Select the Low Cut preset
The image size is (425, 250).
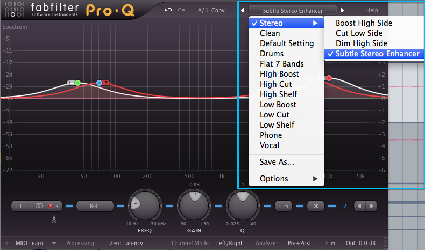[286, 115]
